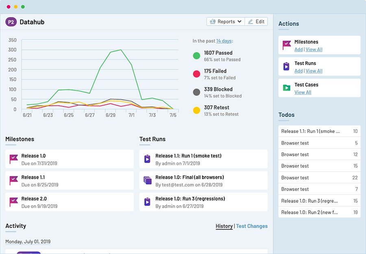Image resolution: width=366 pixels, height=254 pixels.
Task: Toggle the red Failed series indicator
Action: click(x=197, y=74)
